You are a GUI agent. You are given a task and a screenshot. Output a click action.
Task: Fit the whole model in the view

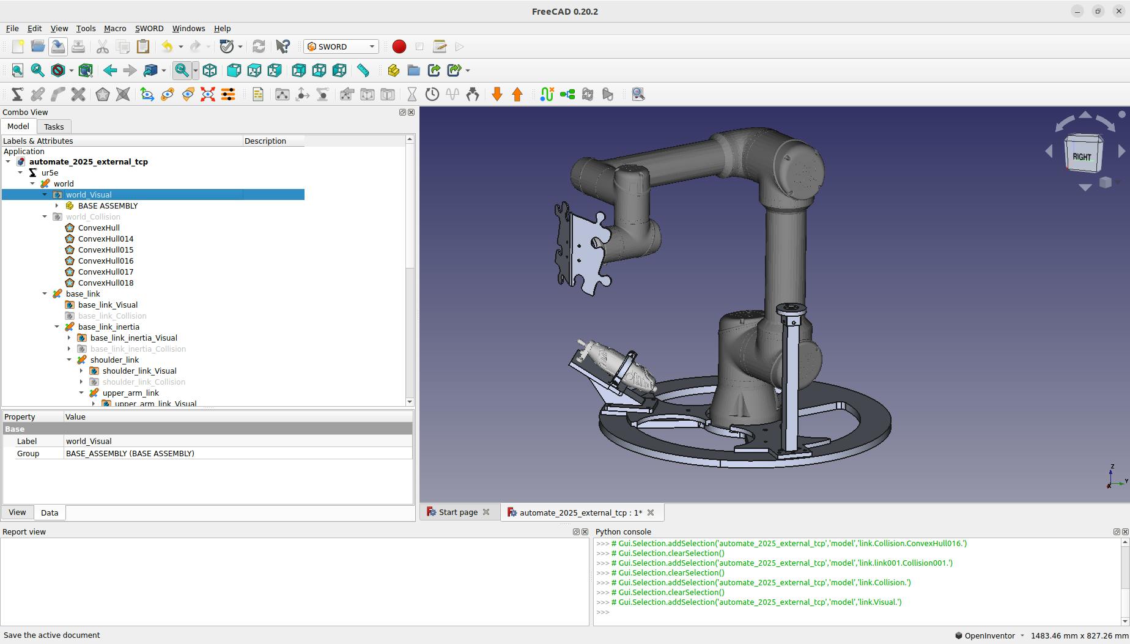tap(17, 70)
